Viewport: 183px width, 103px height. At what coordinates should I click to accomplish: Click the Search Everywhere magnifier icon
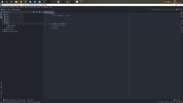click(x=182, y=9)
